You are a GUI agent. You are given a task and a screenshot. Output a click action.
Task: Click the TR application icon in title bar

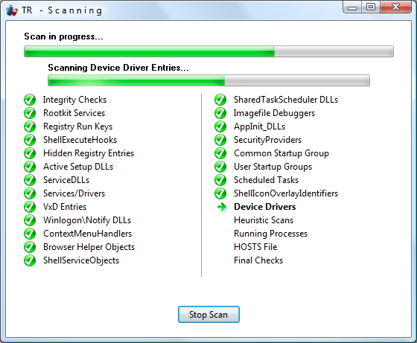12,10
